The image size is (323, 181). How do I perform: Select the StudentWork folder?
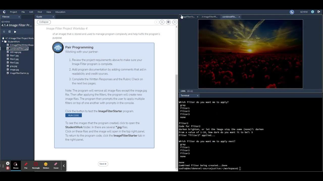14,42
